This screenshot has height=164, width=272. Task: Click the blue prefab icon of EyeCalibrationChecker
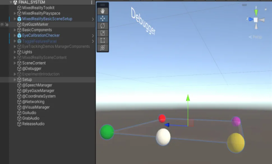[19, 35]
